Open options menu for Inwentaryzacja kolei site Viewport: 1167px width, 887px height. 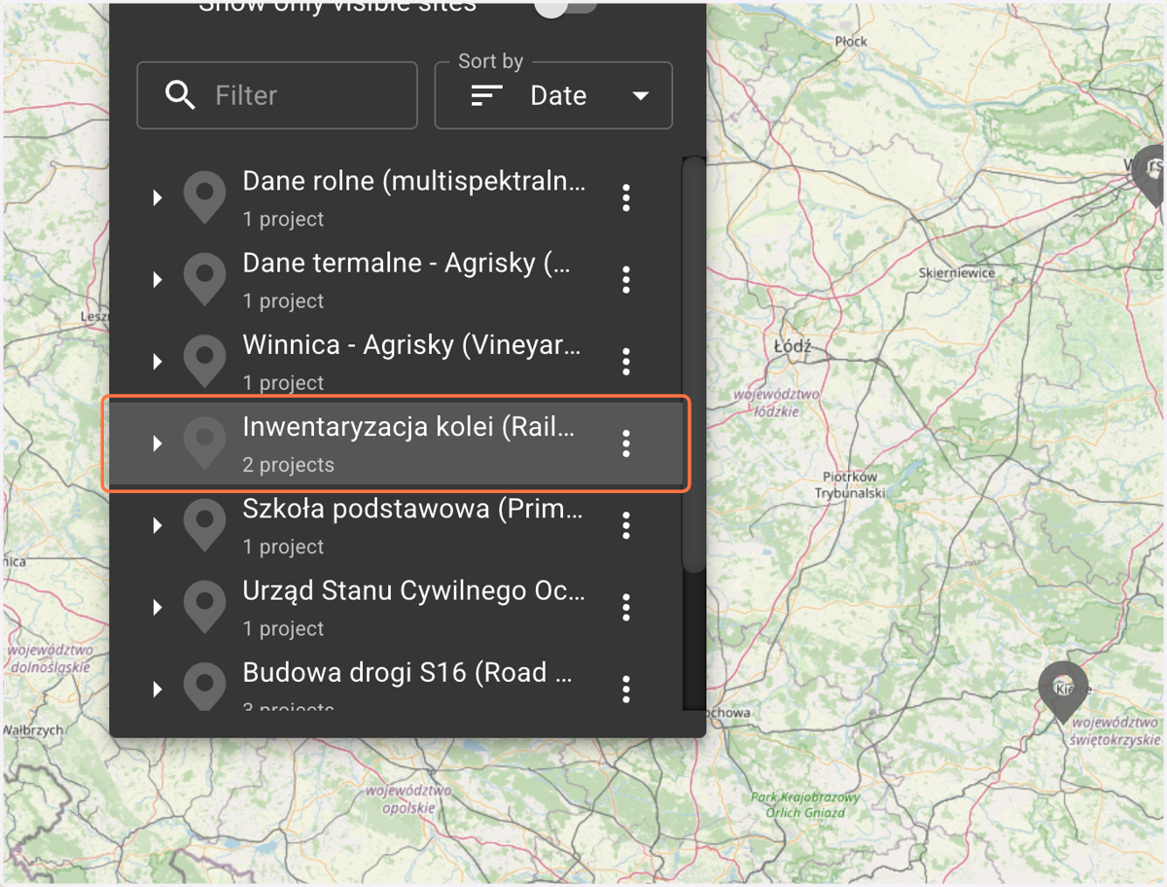click(x=626, y=443)
